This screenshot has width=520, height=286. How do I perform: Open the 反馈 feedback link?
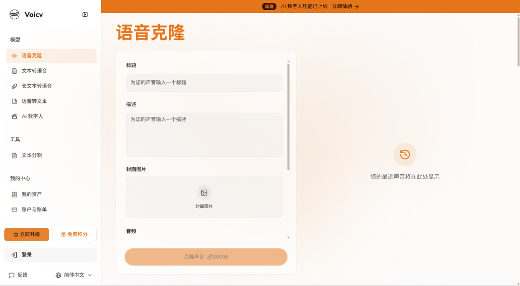pyautogui.click(x=18, y=275)
